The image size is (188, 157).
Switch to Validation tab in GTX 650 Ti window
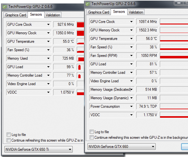point(53,15)
